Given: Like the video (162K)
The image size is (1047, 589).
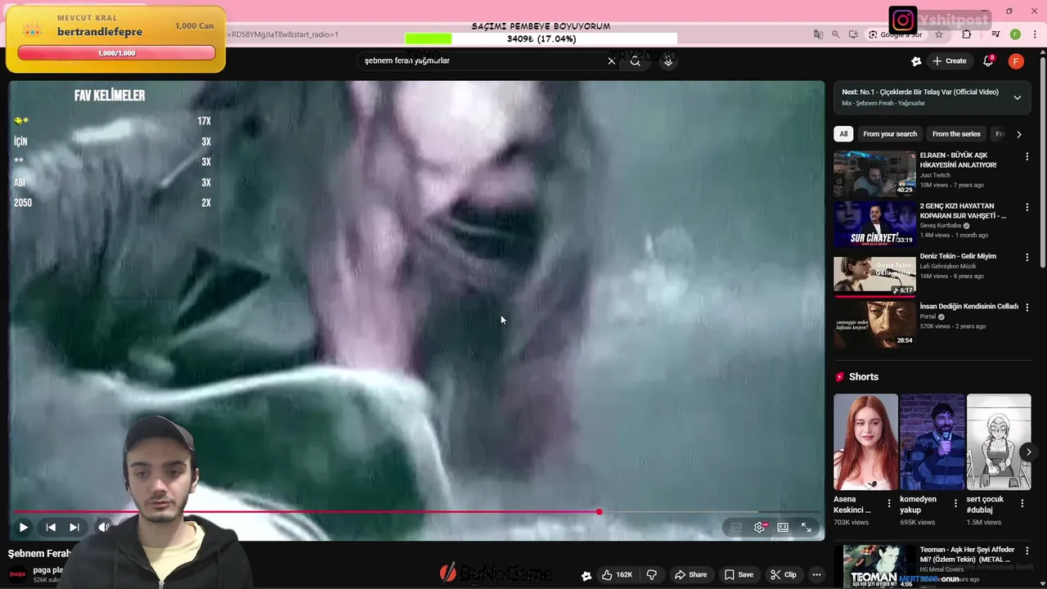Looking at the screenshot, I should point(617,575).
